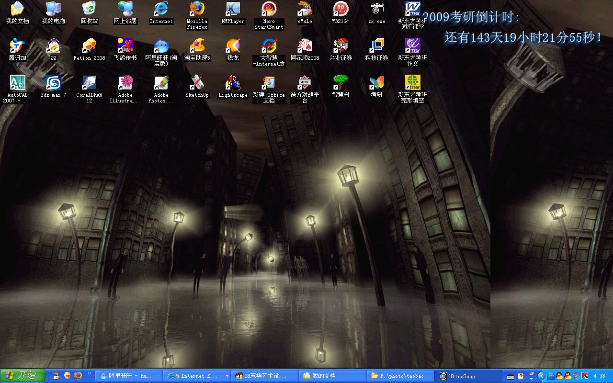
Task: Launch the AutoCAD 2007 shortcut
Action: [17, 83]
